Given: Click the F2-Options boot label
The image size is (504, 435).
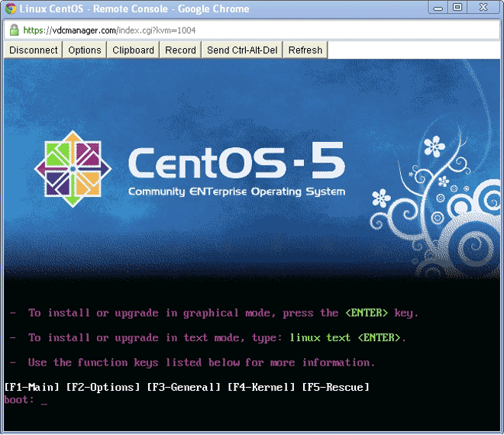Looking at the screenshot, I should pyautogui.click(x=103, y=388).
